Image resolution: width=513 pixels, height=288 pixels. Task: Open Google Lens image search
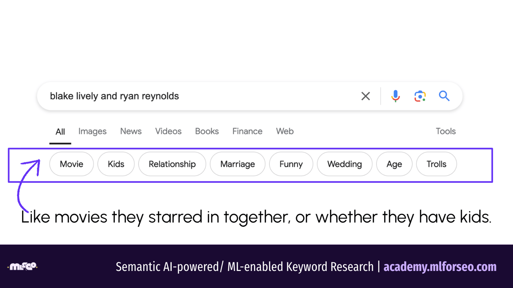coord(420,96)
